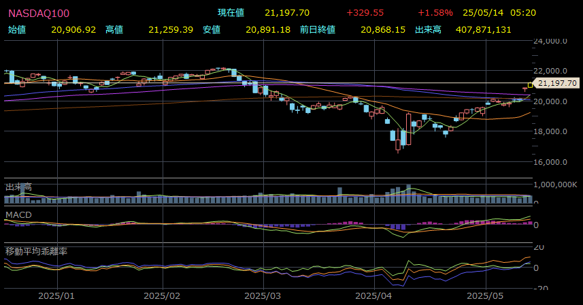Click the +1.58% percent change value

[435, 13]
